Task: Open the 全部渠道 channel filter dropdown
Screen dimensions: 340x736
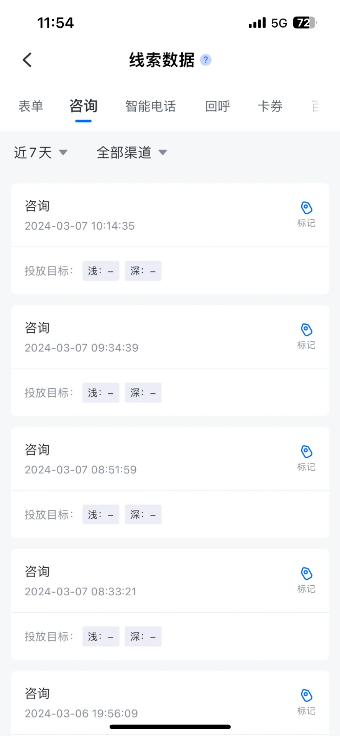Action: [131, 153]
